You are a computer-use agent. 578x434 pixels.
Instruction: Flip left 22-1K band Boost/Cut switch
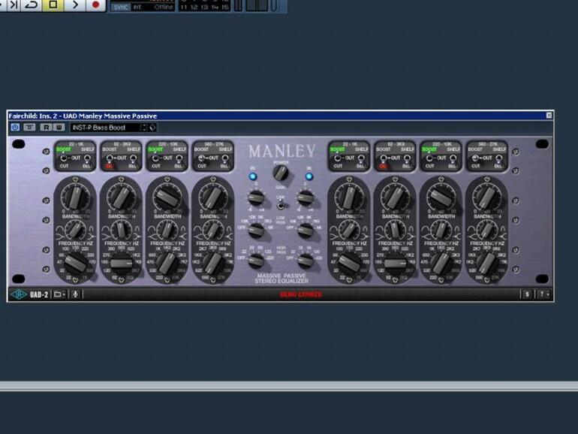[64, 158]
